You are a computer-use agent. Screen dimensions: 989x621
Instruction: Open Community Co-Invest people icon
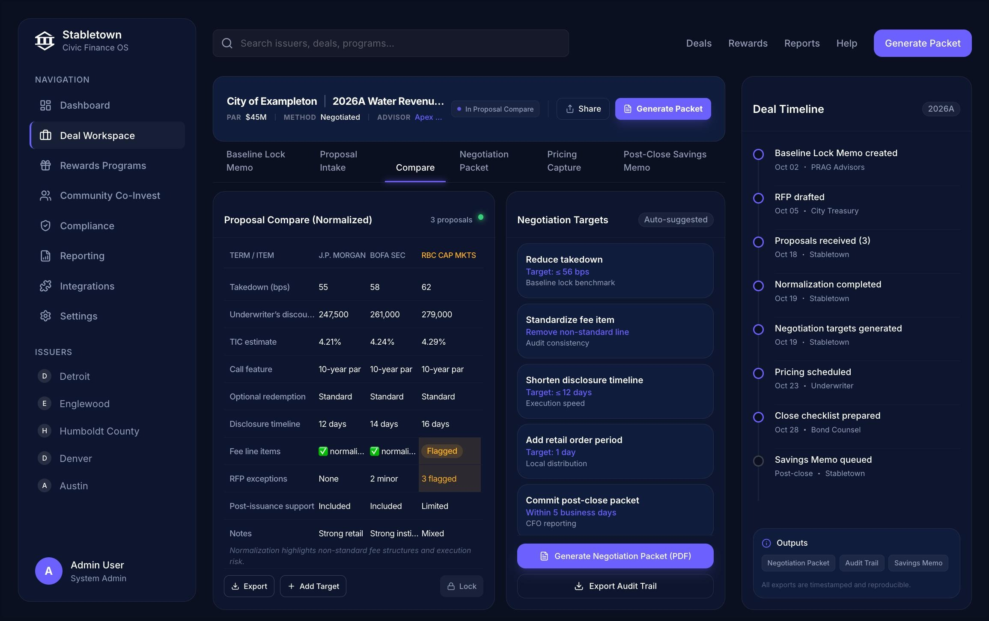pos(45,195)
